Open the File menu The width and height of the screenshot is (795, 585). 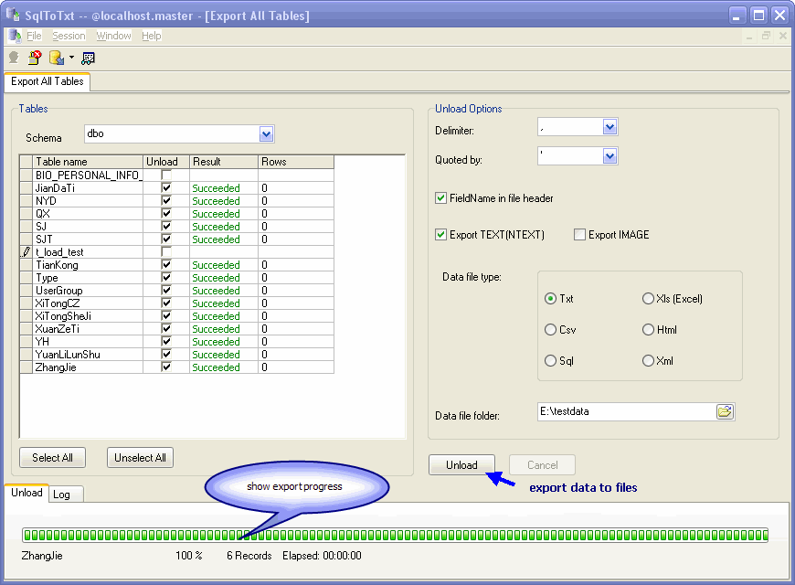[34, 36]
